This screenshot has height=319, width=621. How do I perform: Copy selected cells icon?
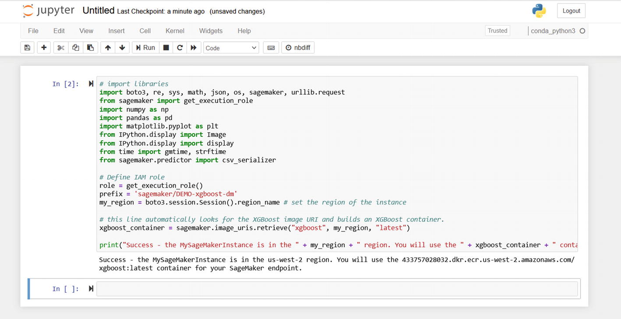(76, 48)
